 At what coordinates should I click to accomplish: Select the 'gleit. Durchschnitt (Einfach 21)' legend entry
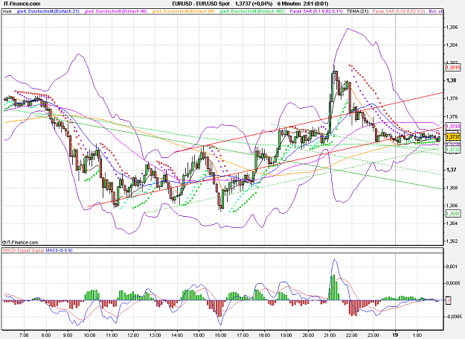(48, 11)
